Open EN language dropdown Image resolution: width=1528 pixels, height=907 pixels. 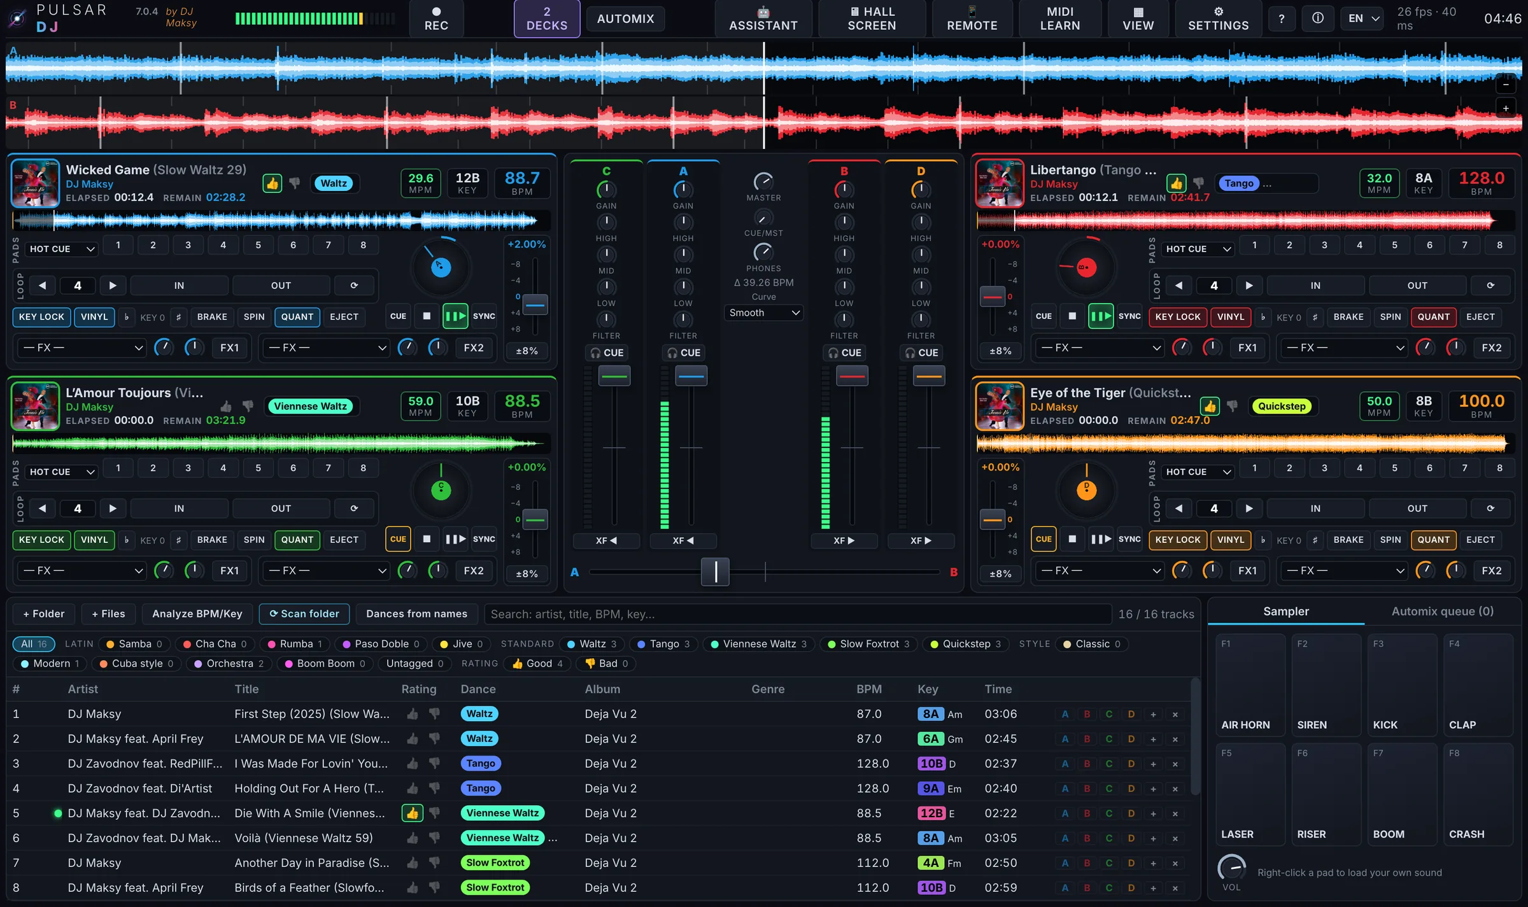coord(1363,18)
